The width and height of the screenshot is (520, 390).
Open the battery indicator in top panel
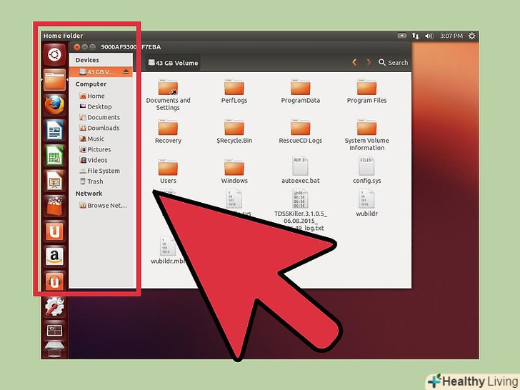(x=402, y=36)
